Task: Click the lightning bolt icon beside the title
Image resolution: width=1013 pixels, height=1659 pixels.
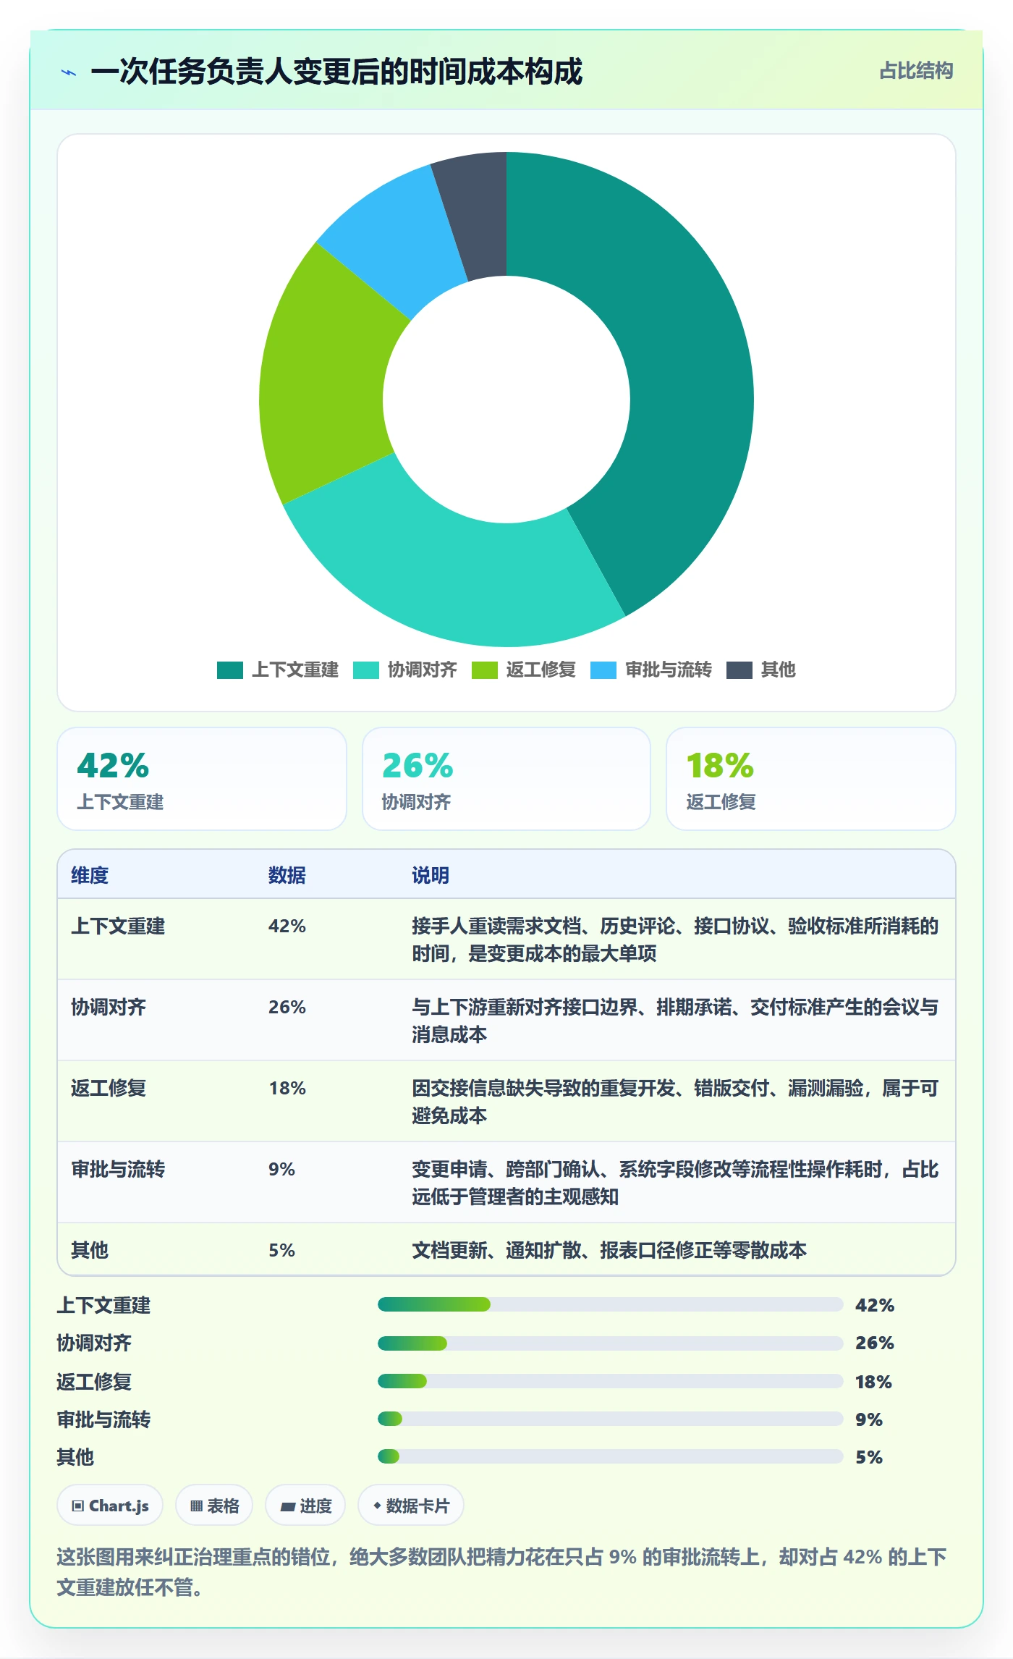Action: 69,72
